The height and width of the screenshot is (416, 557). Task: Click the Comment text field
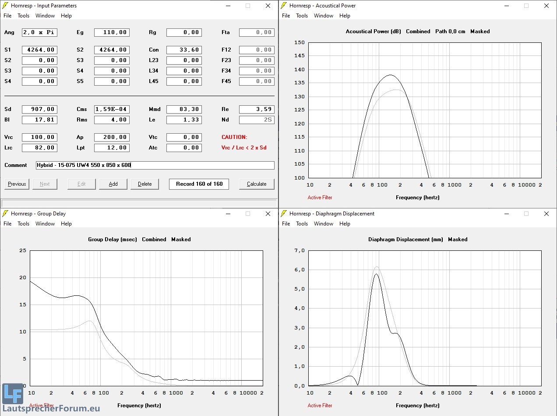[155, 165]
